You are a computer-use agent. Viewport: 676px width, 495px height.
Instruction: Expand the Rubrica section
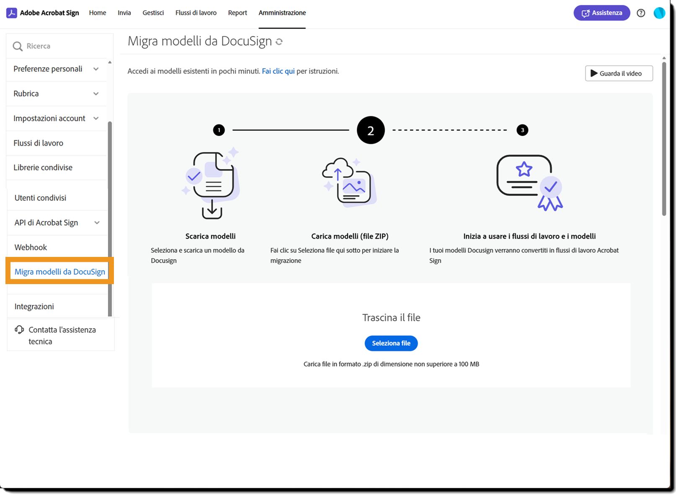click(x=96, y=94)
